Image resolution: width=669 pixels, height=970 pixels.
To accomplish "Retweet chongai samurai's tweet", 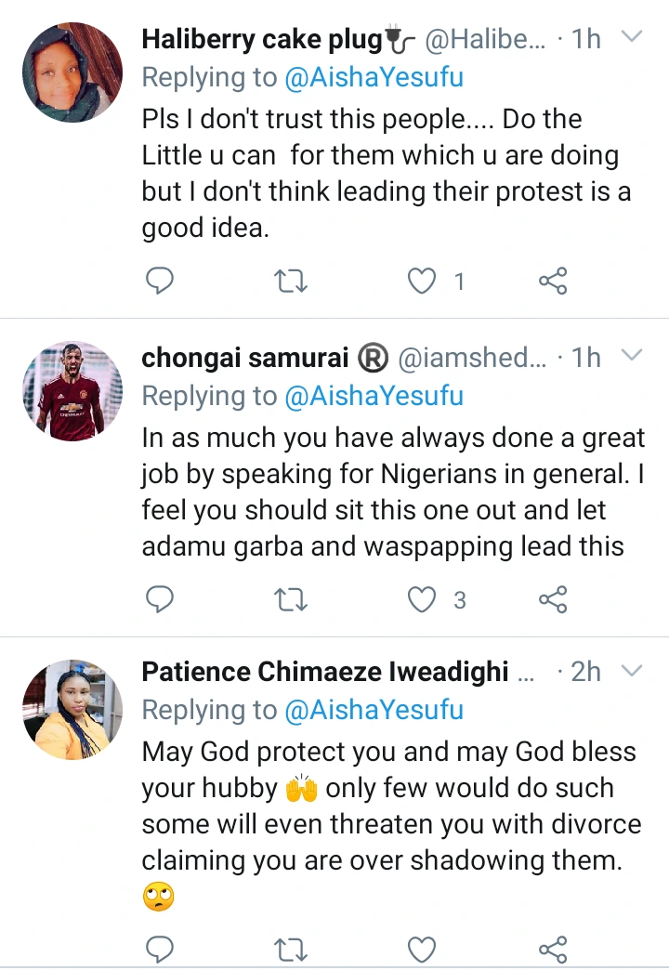I will pyautogui.click(x=292, y=599).
